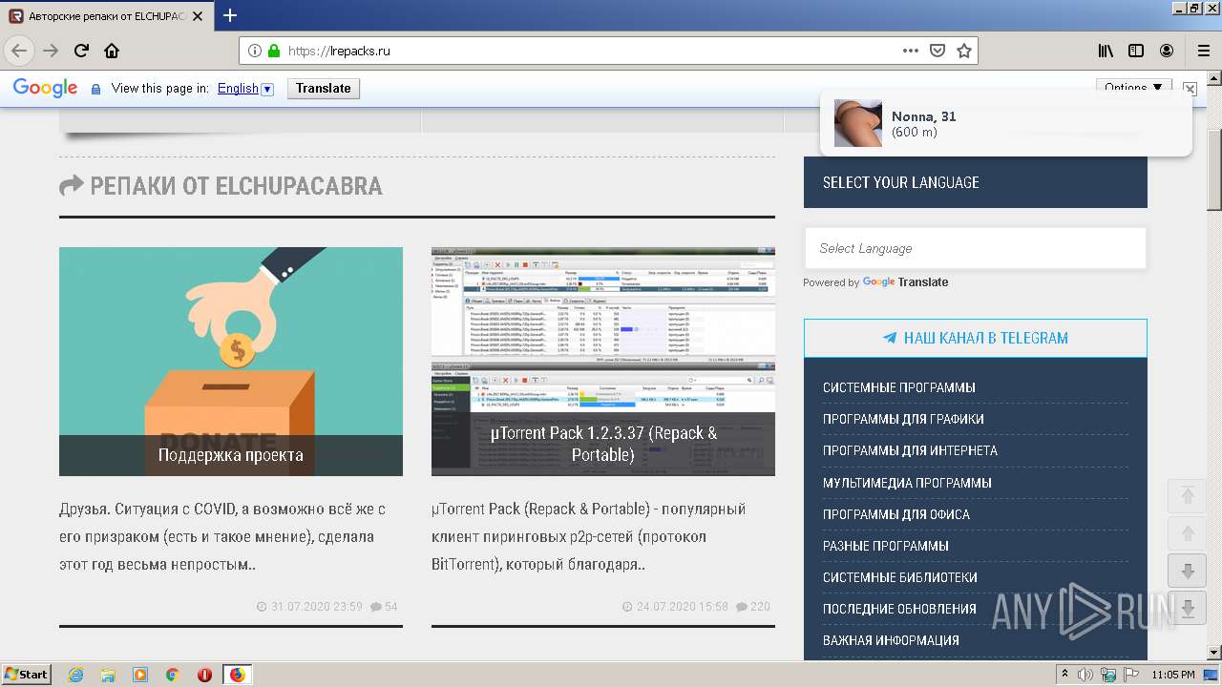Open Internet Explorer from the taskbar
Image resolution: width=1222 pixels, height=687 pixels.
pyautogui.click(x=75, y=675)
